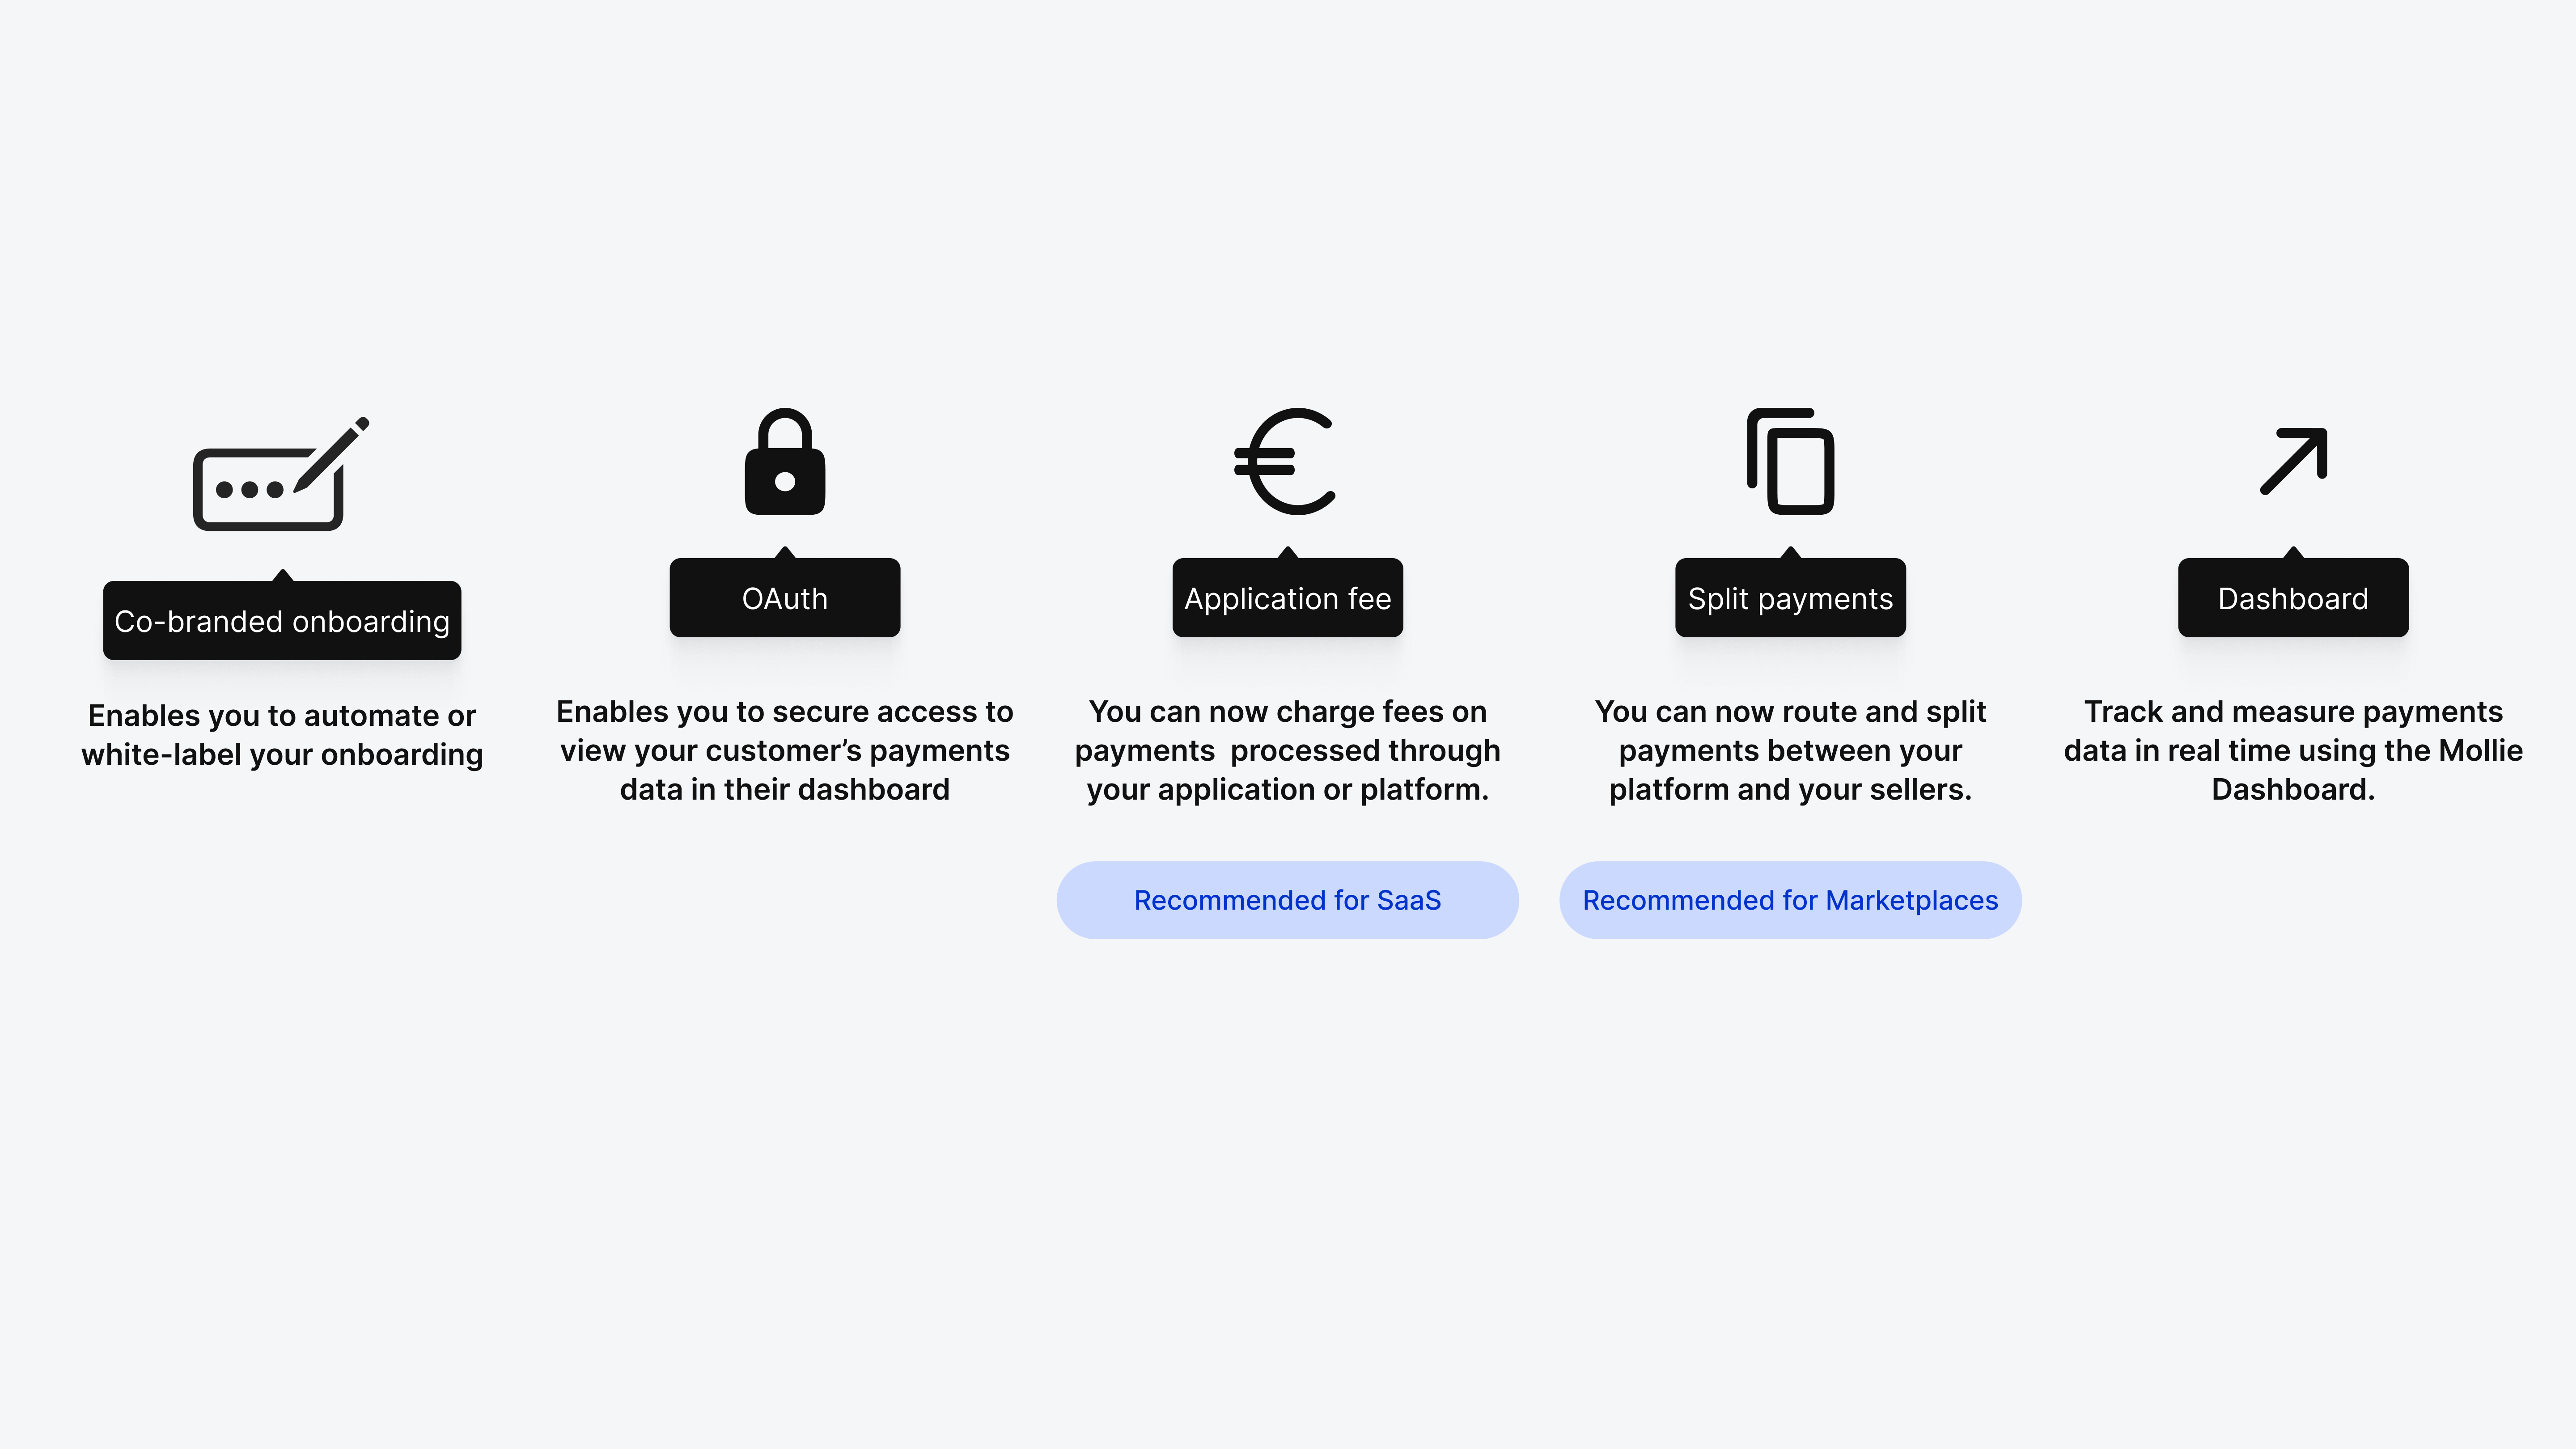Click the three dots inside the onboarding icon
Screen dimensions: 2576x1449
point(250,489)
